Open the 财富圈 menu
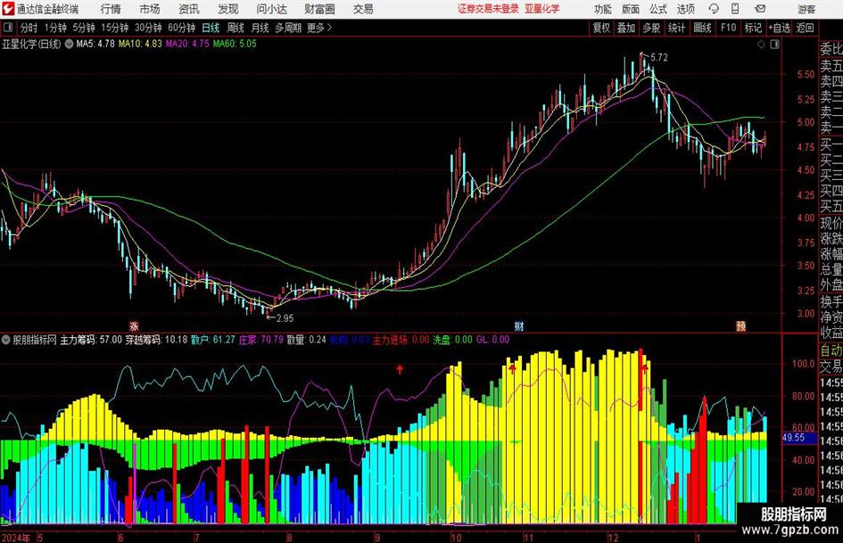The image size is (843, 543). click(319, 9)
